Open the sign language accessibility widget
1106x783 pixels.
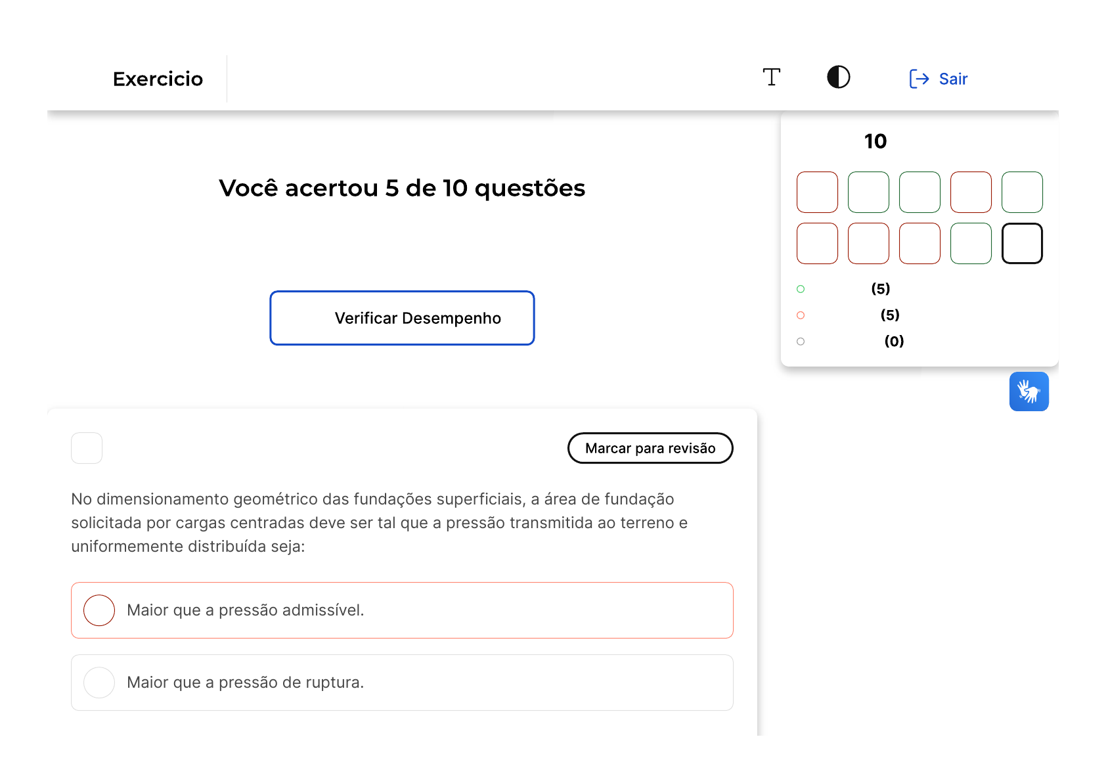click(1029, 391)
